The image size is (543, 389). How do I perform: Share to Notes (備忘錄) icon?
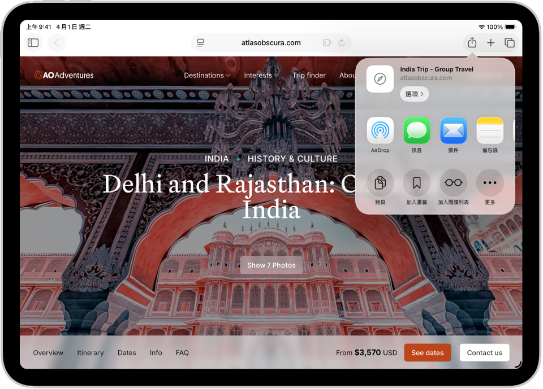point(490,130)
